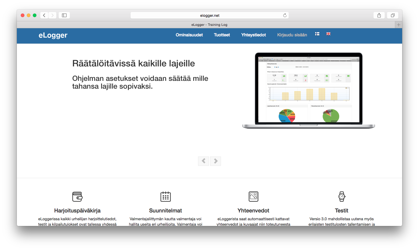Click the Suunnitelmat heading
419x250 pixels.
point(166,211)
